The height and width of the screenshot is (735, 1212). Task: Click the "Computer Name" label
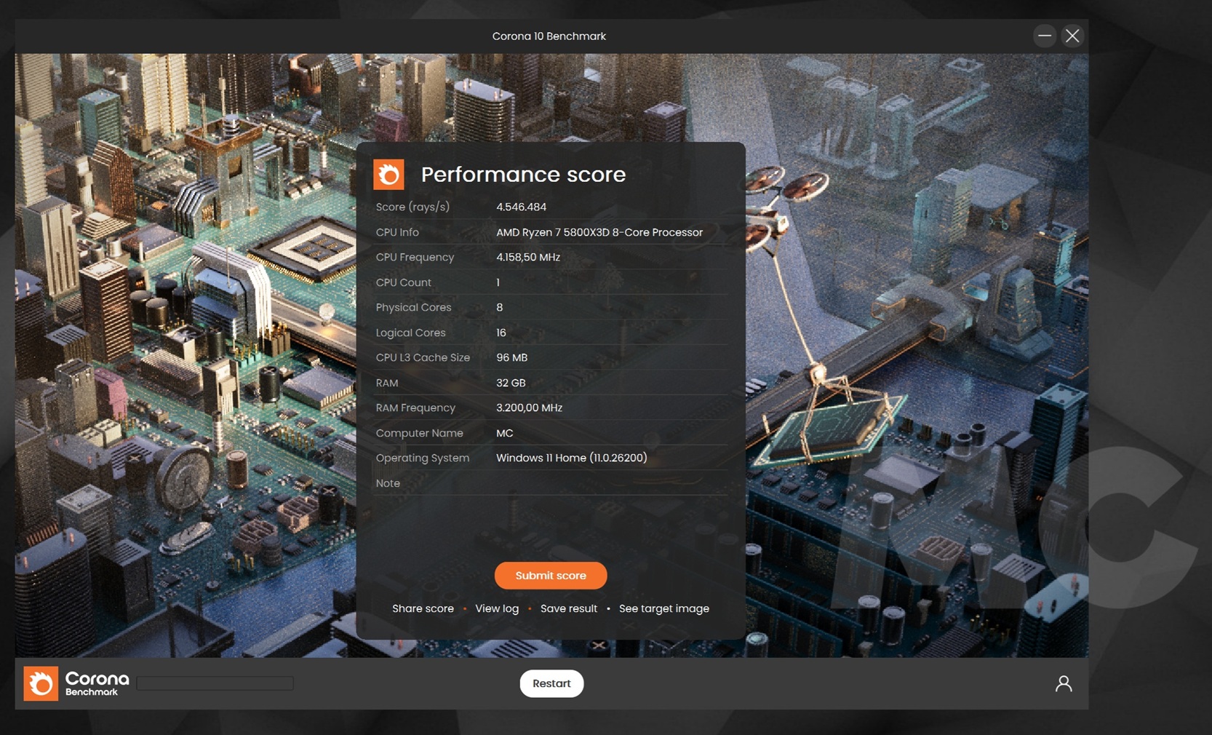[x=420, y=433]
